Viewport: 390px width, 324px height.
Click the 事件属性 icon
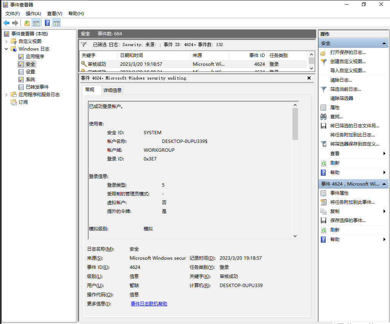[x=323, y=193]
